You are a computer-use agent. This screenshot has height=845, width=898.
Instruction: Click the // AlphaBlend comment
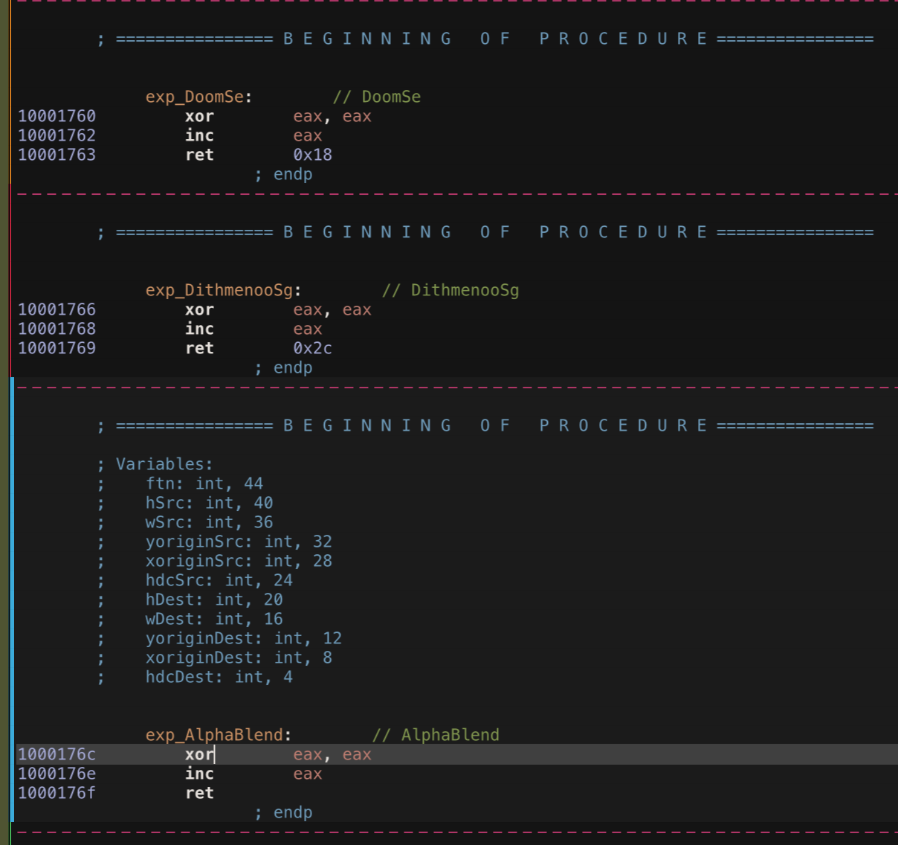[x=436, y=735]
